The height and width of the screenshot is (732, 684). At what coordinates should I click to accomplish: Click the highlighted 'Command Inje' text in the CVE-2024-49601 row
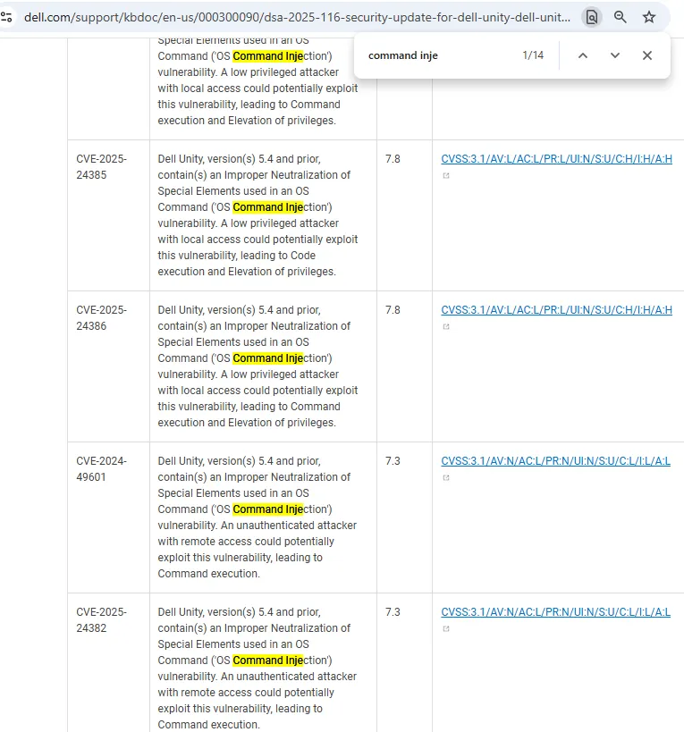[x=268, y=509]
